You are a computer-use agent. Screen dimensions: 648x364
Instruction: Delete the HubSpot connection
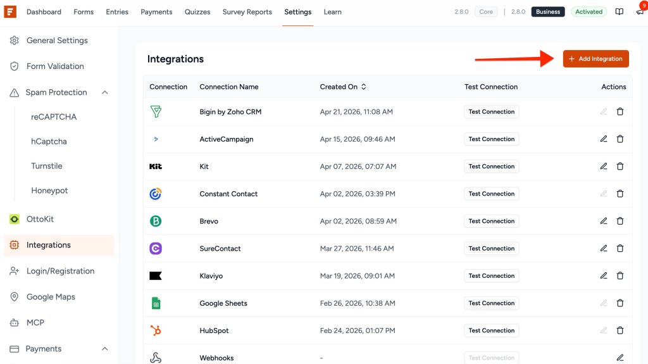tap(620, 330)
